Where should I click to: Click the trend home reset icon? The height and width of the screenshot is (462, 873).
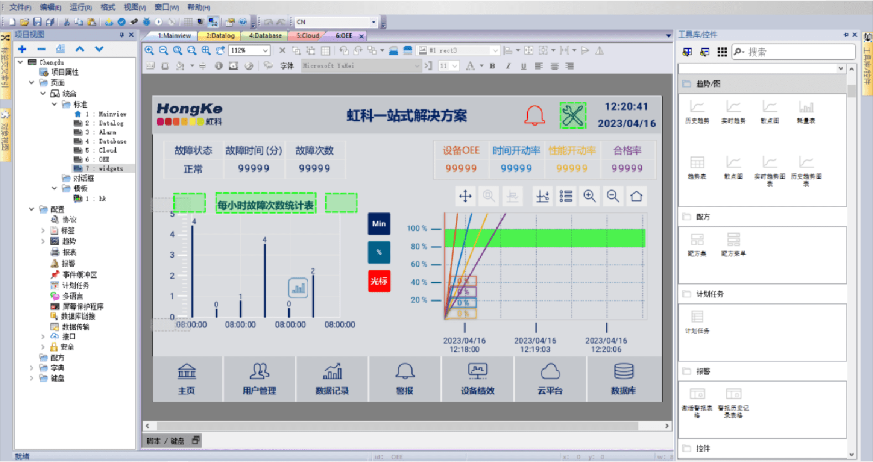click(636, 196)
